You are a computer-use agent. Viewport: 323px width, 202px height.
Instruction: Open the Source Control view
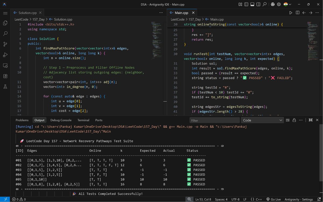5,44
